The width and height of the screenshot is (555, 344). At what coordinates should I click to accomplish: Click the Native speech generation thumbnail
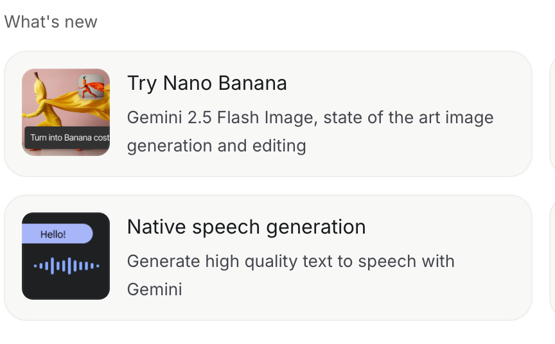pos(66,256)
